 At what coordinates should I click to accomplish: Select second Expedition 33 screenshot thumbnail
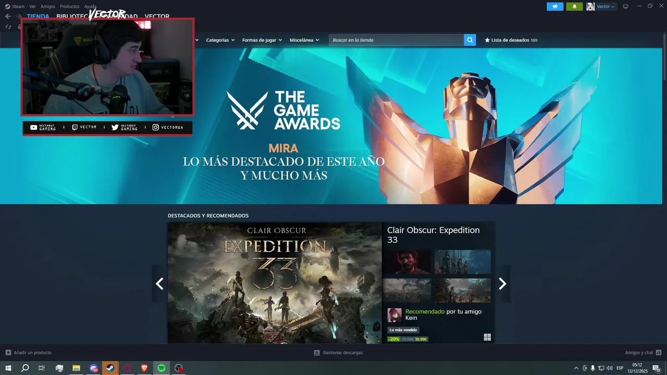click(x=463, y=262)
